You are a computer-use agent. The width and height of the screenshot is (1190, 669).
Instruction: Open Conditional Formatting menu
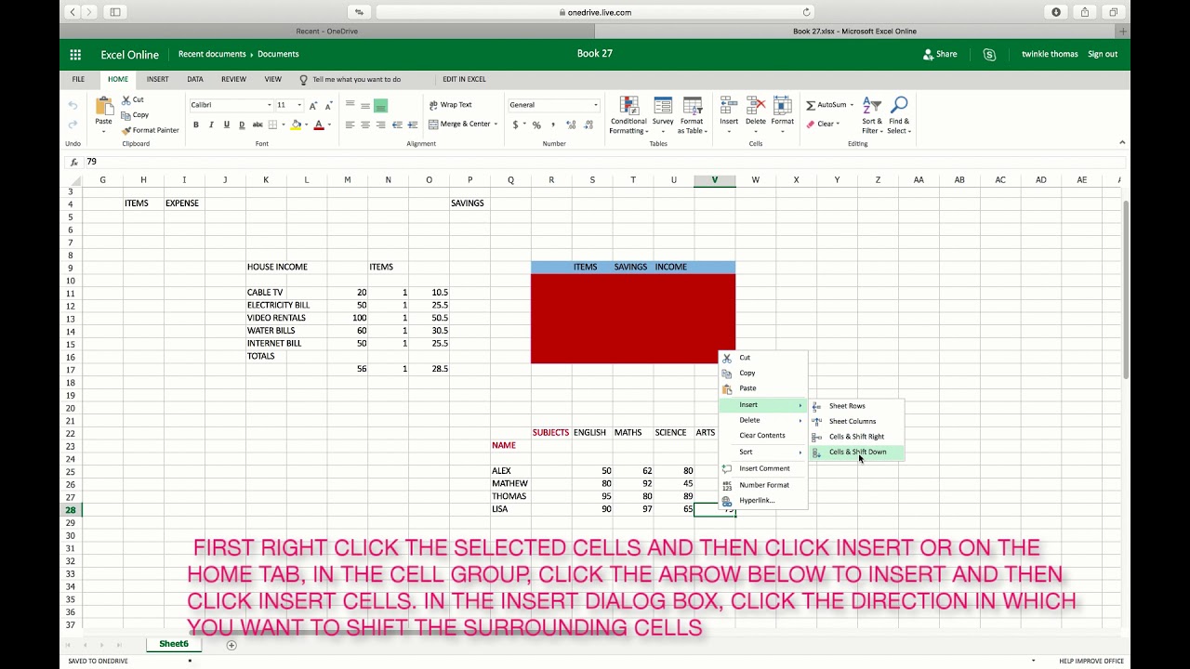pos(628,115)
